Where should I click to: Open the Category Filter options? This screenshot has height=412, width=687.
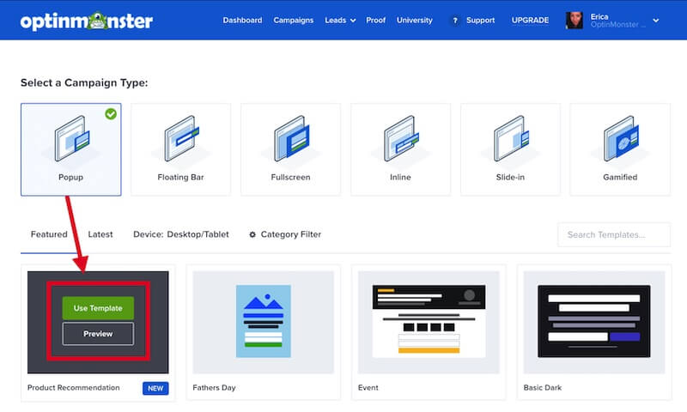pos(284,234)
